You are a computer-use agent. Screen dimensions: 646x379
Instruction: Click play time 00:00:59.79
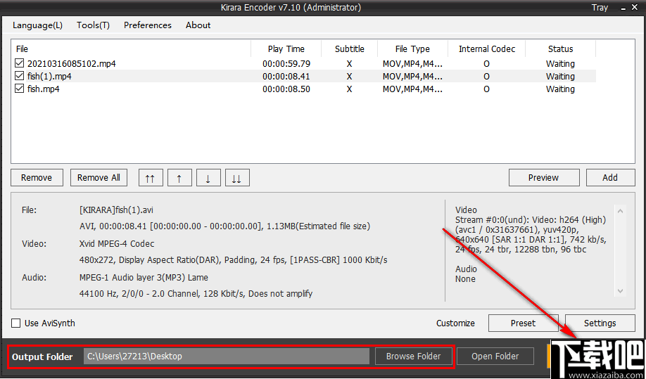coord(286,64)
